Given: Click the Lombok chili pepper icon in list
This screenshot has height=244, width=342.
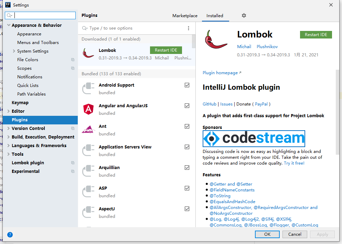Looking at the screenshot, I should tap(88, 53).
